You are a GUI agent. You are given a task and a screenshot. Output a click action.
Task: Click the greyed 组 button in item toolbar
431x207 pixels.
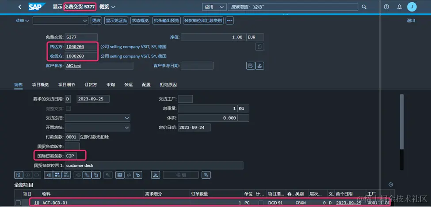(x=181, y=175)
